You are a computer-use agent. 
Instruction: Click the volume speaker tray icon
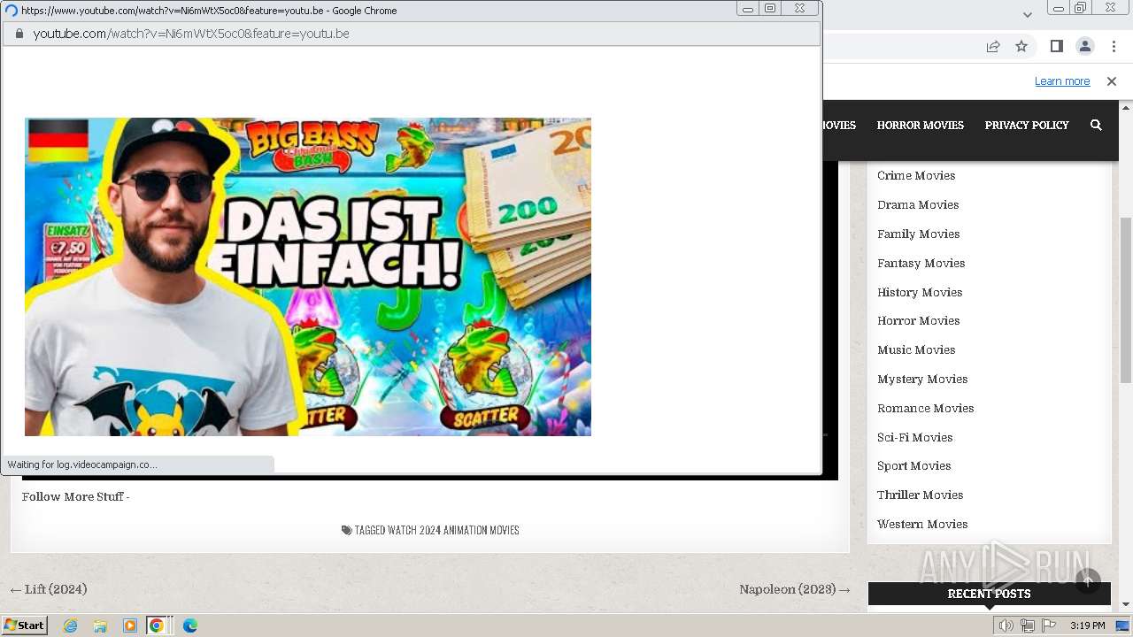click(1006, 625)
